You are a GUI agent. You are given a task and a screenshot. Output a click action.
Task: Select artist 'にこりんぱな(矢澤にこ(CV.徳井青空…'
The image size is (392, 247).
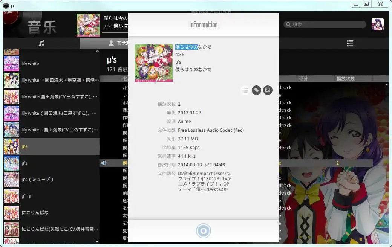pos(51,229)
